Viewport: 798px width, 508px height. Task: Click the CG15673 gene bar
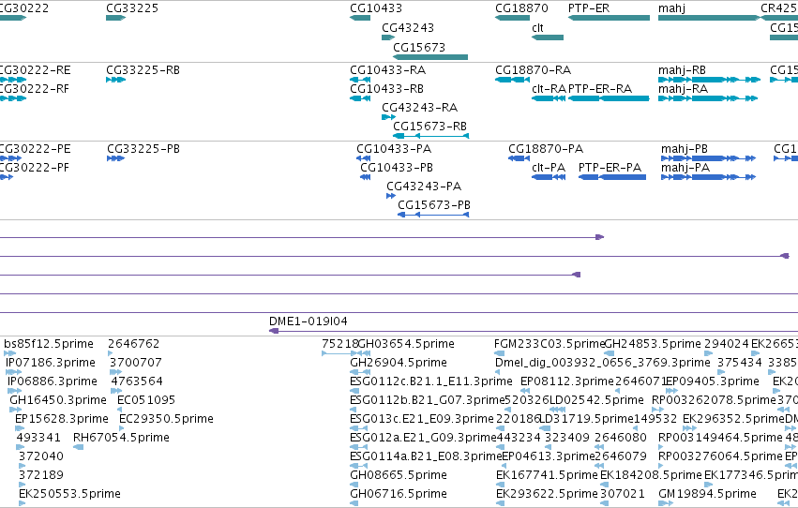click(430, 57)
